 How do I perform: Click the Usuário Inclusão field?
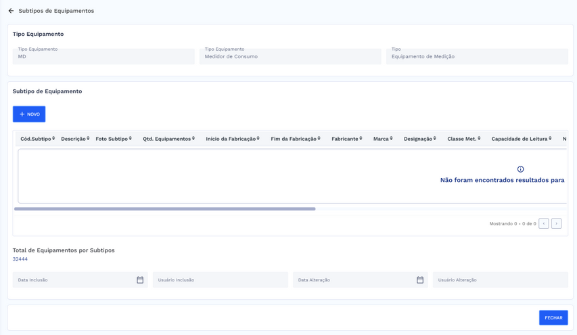[x=220, y=280]
